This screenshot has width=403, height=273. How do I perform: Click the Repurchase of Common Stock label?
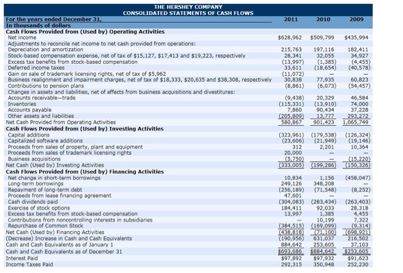click(x=45, y=226)
